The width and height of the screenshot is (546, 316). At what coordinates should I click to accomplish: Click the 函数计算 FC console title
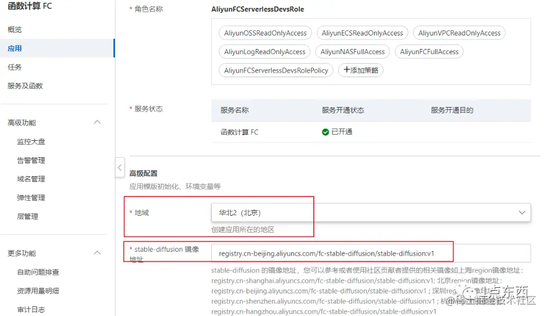coord(30,6)
